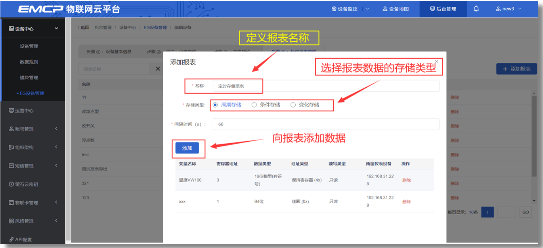543x248 pixels.
Task: Open the 设备监控 monitor icon in header
Action: click(x=334, y=9)
